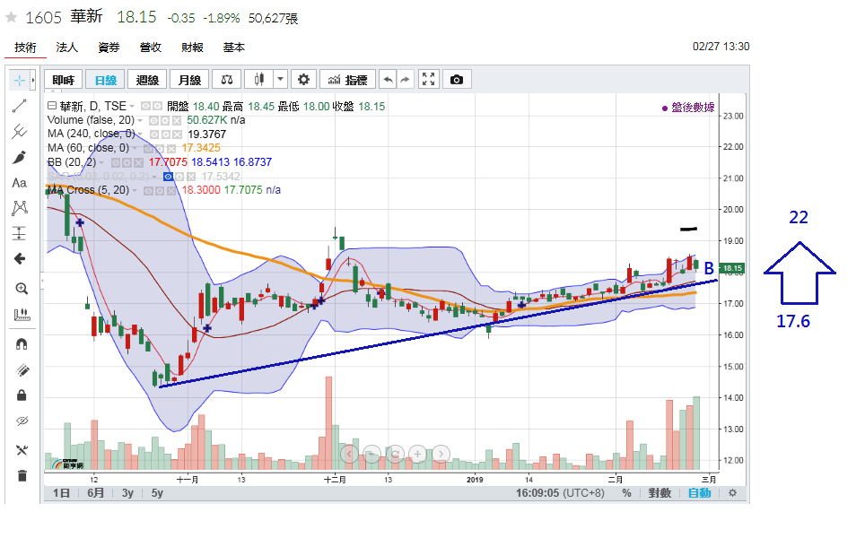The height and width of the screenshot is (538, 865).
Task: Switch to the 週線 weekly interval
Action: click(x=147, y=80)
